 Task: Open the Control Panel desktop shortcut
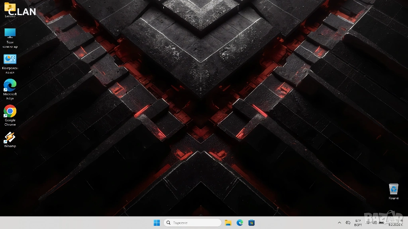(10, 60)
